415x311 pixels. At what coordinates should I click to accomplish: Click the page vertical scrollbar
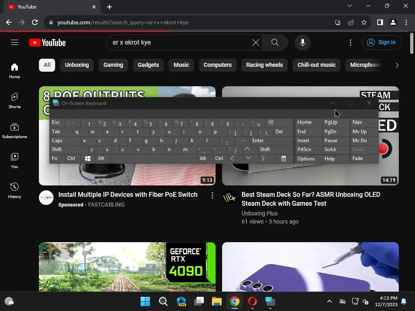[412, 44]
